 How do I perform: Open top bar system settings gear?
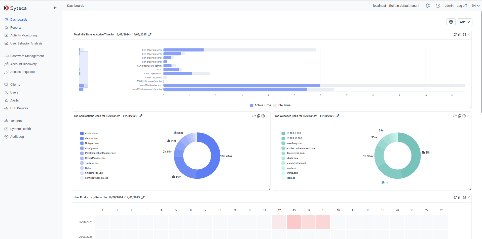click(x=428, y=6)
